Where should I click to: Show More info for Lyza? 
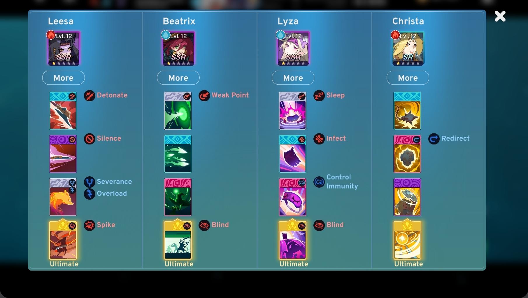click(293, 78)
